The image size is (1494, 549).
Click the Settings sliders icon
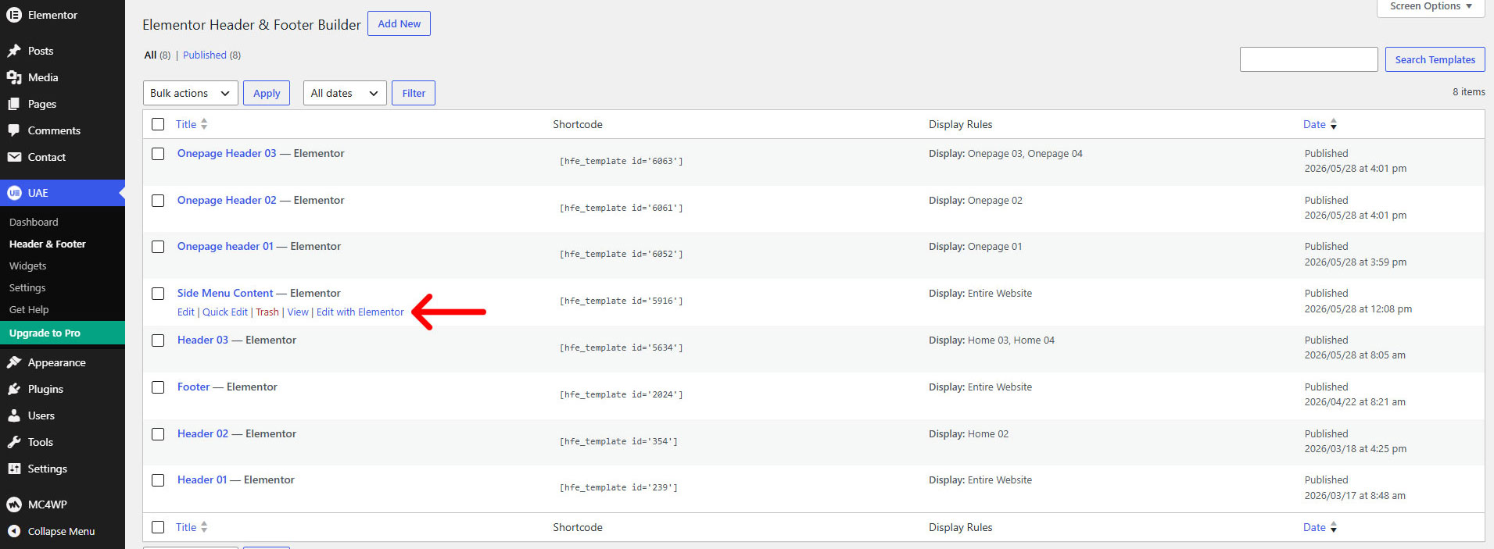[x=14, y=469]
